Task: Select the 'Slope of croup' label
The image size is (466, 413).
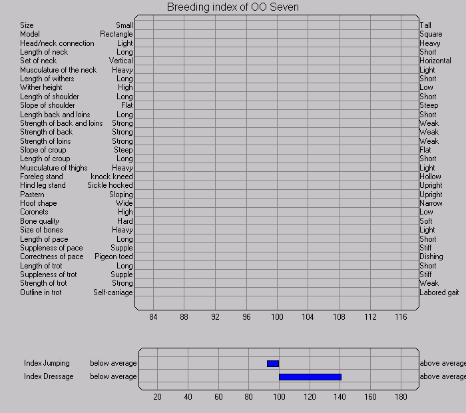Action: click(43, 150)
